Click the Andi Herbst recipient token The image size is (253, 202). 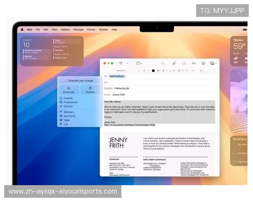click(x=117, y=76)
